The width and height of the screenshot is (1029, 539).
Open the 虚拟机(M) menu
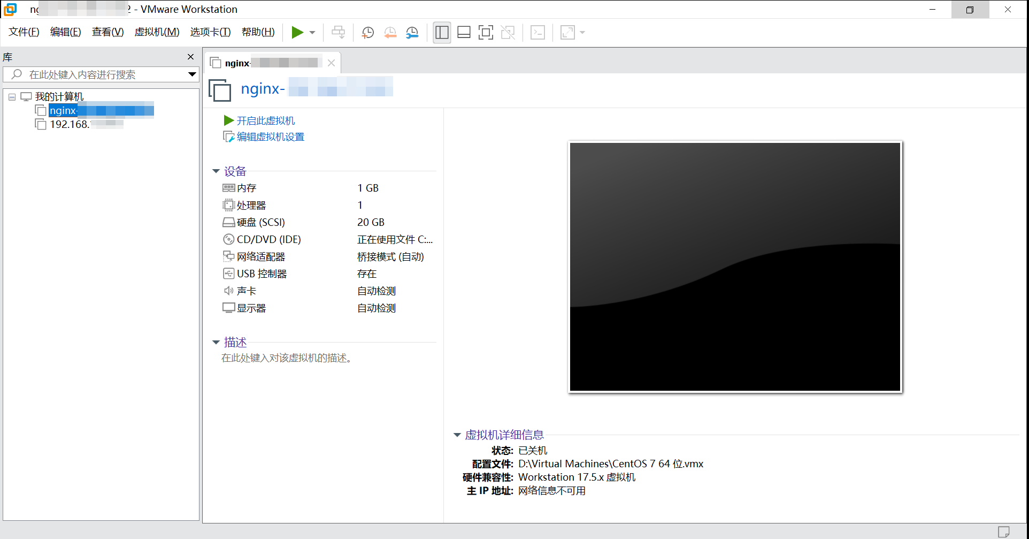click(157, 32)
